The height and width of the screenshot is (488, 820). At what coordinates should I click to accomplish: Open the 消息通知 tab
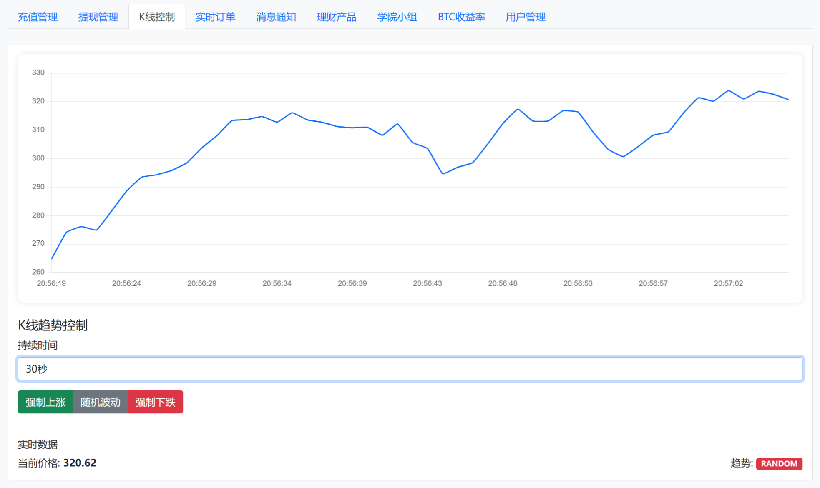pyautogui.click(x=276, y=17)
